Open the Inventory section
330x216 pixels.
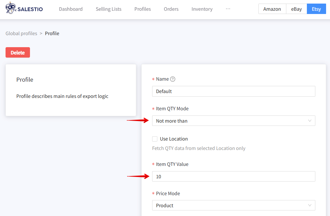(x=202, y=9)
